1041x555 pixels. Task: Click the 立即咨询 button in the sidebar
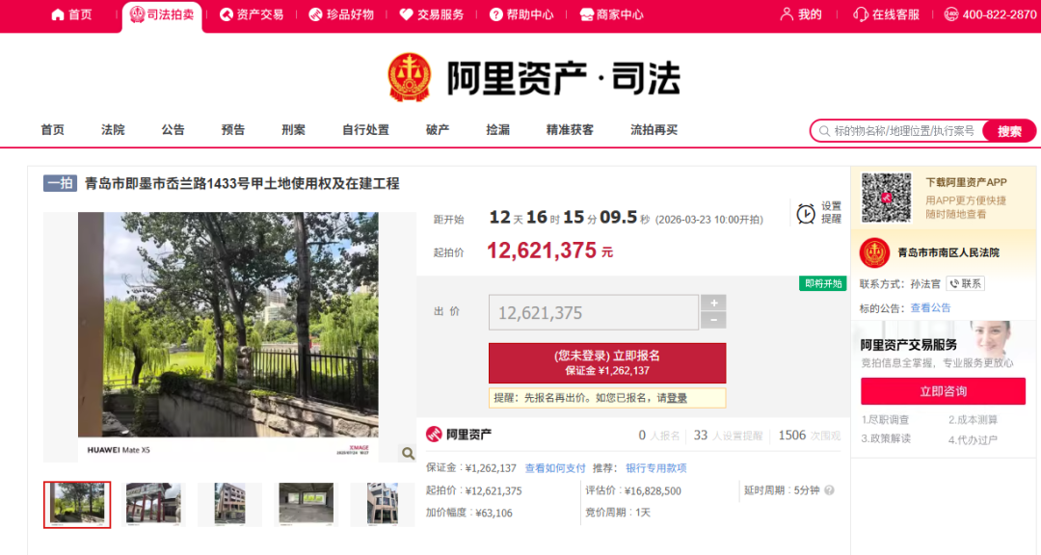[942, 391]
